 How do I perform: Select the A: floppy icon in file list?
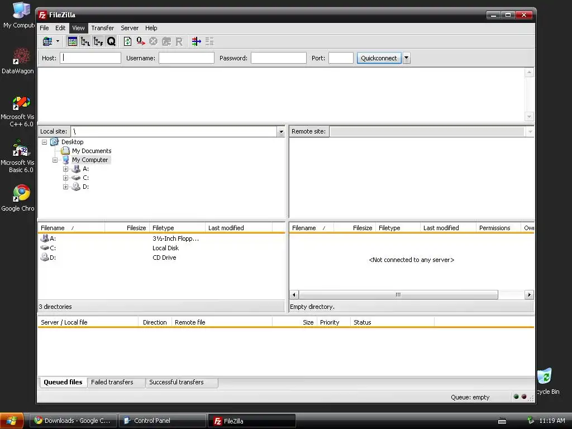tap(45, 239)
